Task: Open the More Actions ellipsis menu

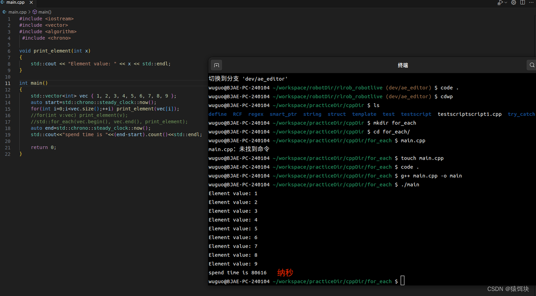Action: coord(531,3)
